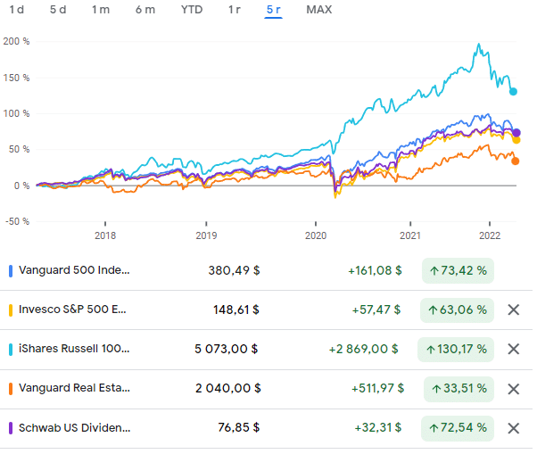Delete Vanguard Real Estate comparison entry
537x454 pixels.
[x=513, y=389]
